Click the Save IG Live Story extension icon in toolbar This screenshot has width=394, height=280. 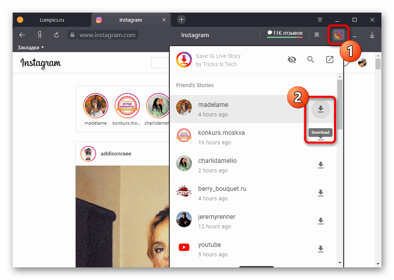click(x=338, y=35)
